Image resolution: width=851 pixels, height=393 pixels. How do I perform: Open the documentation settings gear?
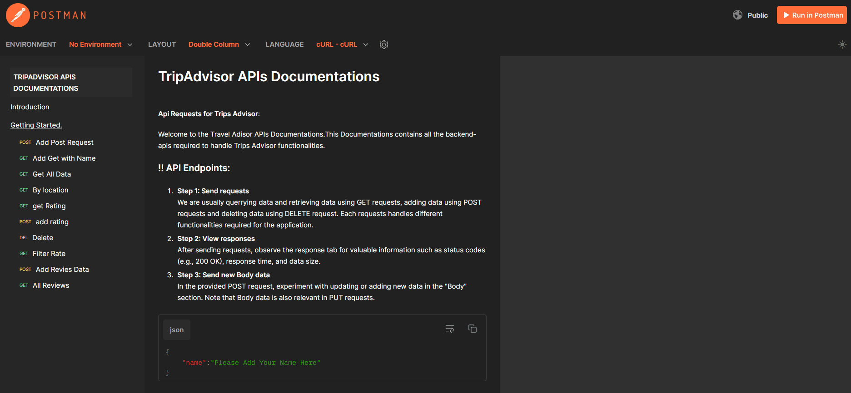pyautogui.click(x=384, y=44)
